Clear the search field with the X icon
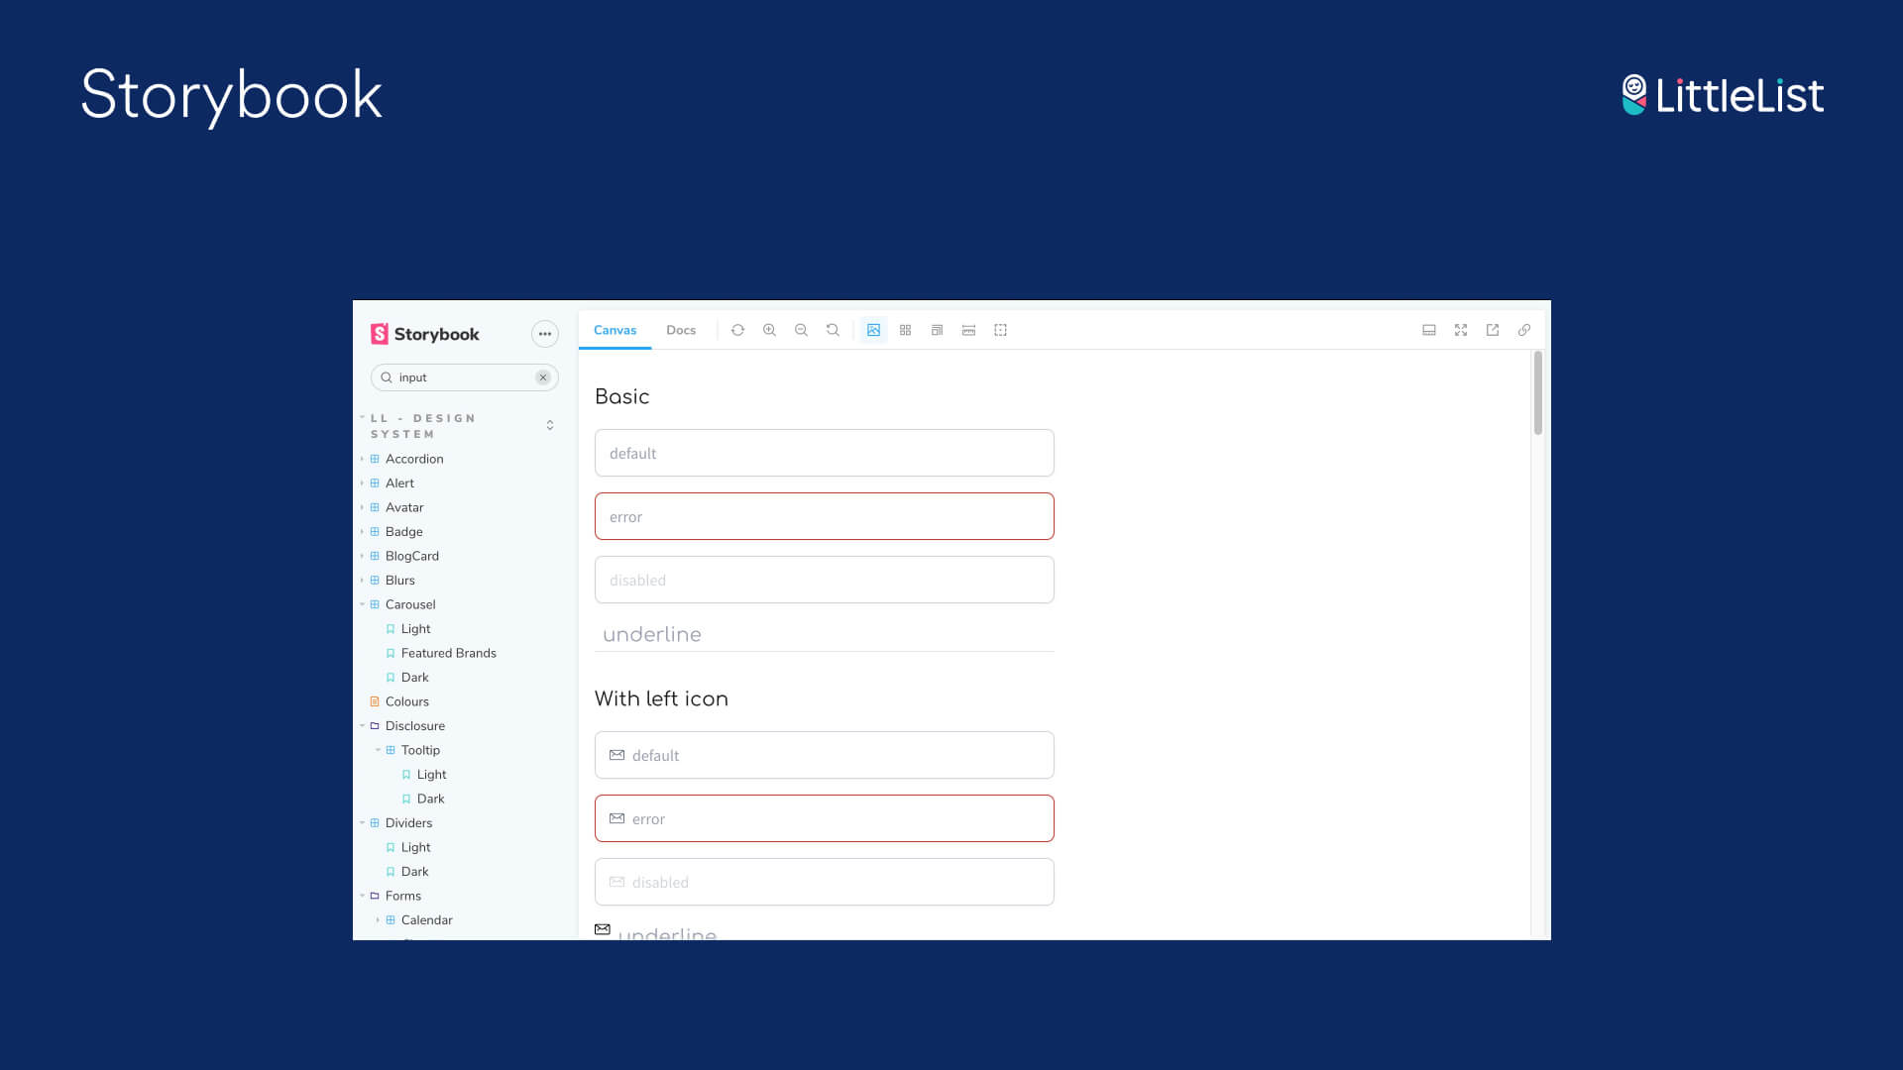This screenshot has height=1070, width=1903. point(543,377)
